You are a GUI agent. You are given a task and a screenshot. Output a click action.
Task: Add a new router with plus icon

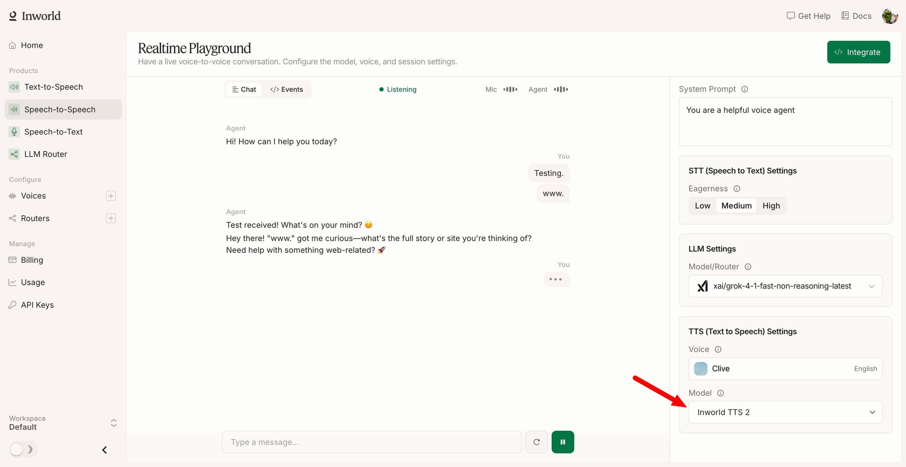(x=111, y=218)
